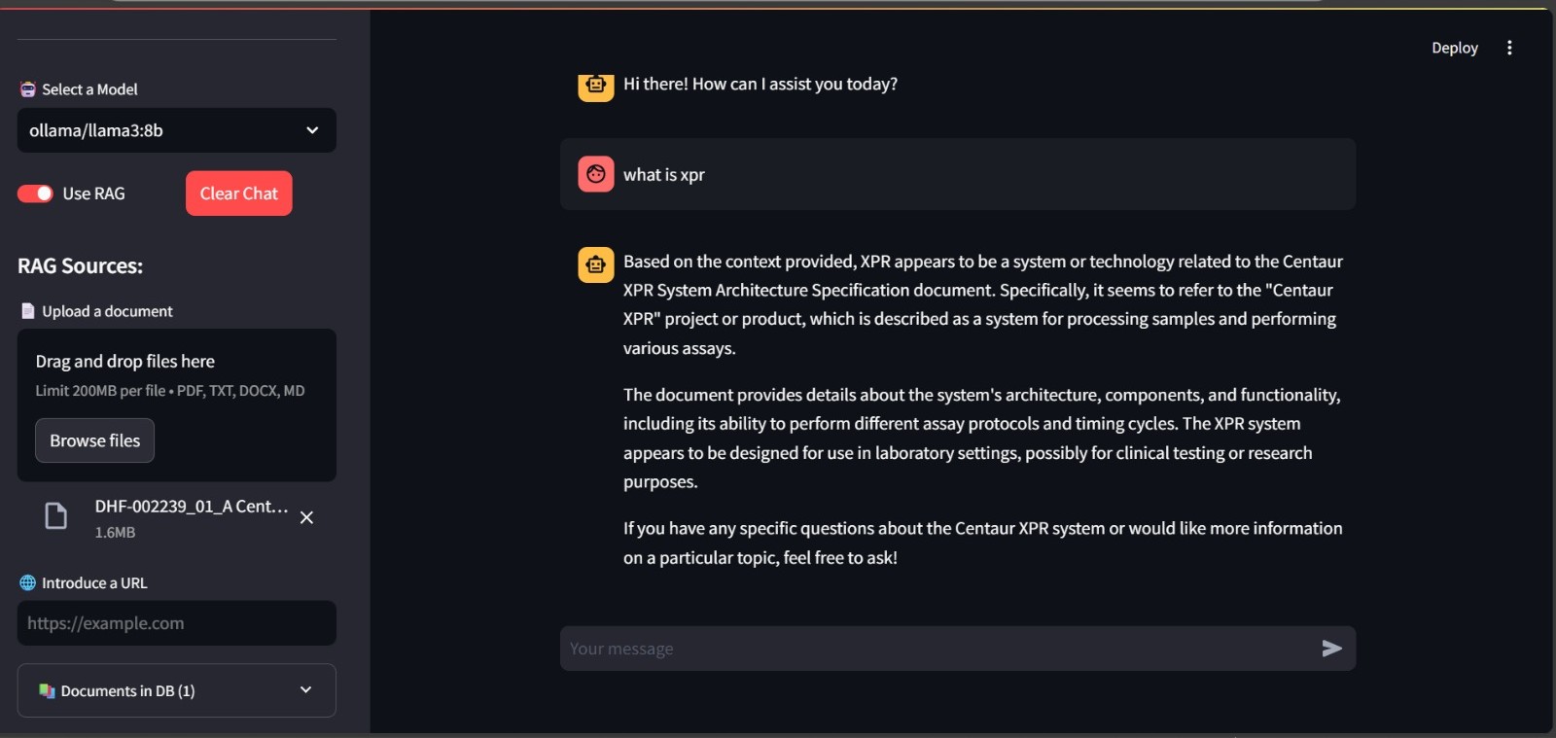Viewport: 1556px width, 738px height.
Task: Click the Deploy button
Action: [1455, 48]
